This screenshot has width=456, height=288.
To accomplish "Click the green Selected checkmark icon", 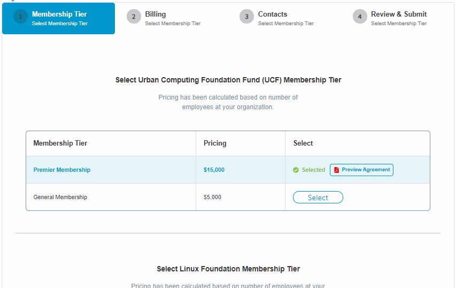I will tap(296, 170).
